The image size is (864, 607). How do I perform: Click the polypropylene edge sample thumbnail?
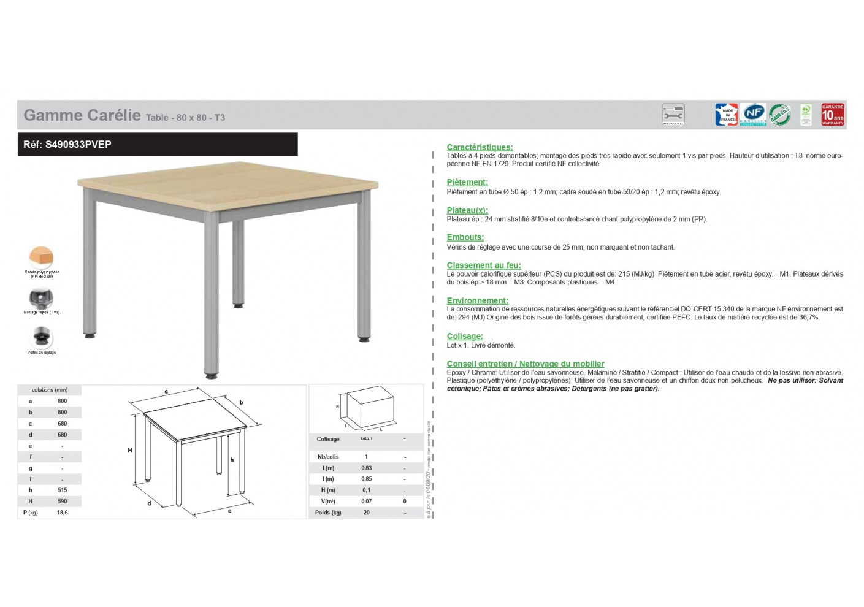tap(41, 257)
